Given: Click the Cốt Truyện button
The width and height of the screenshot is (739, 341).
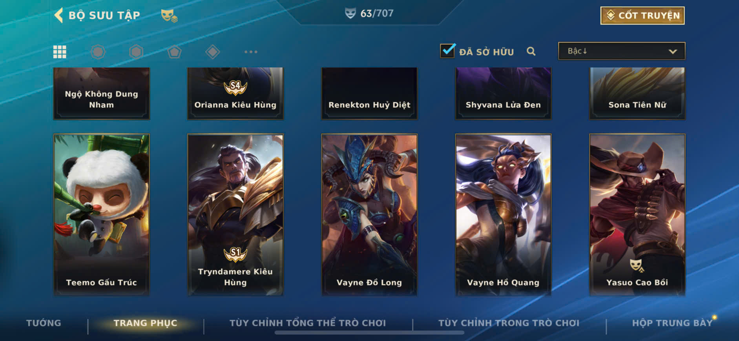Looking at the screenshot, I should tap(642, 15).
